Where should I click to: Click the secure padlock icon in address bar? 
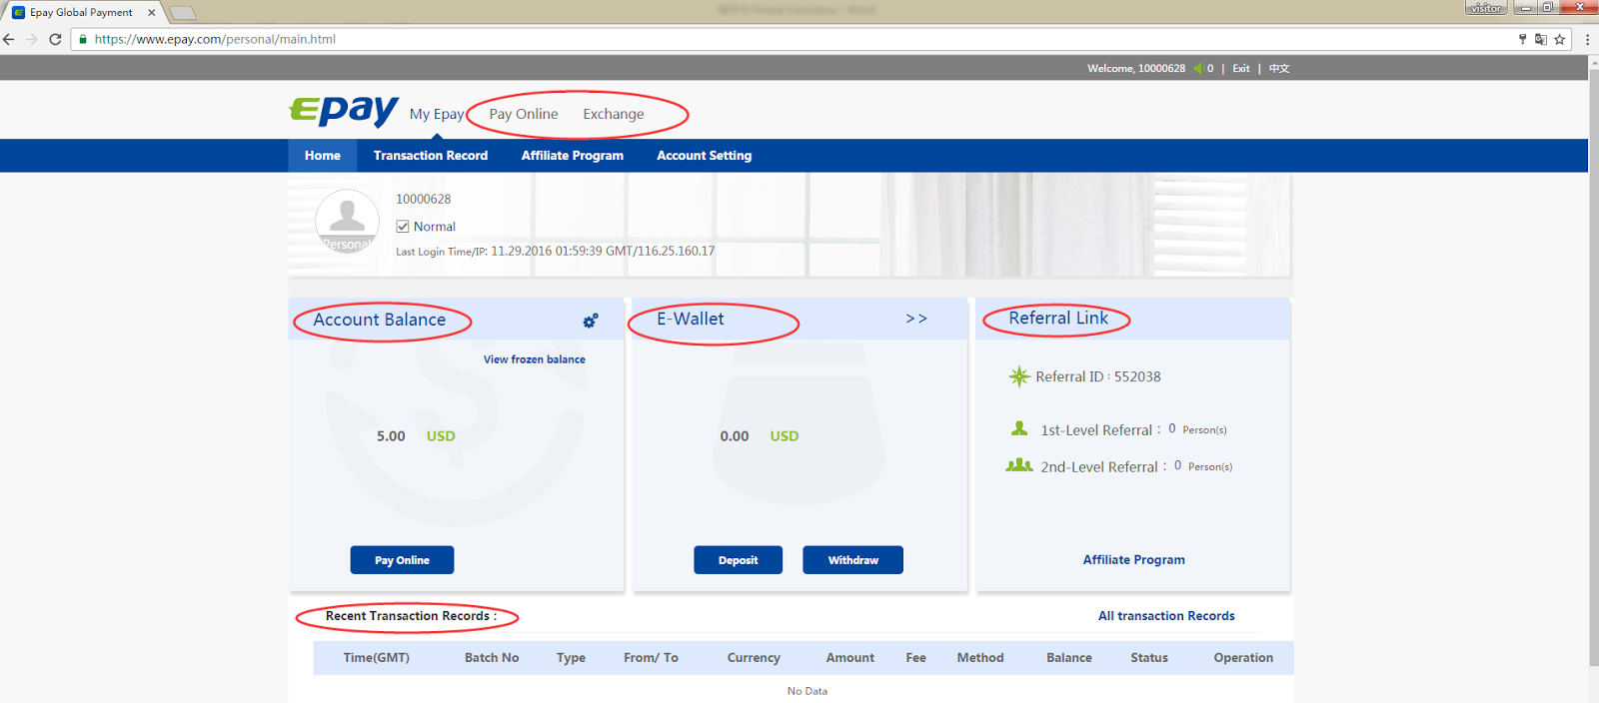click(x=84, y=39)
